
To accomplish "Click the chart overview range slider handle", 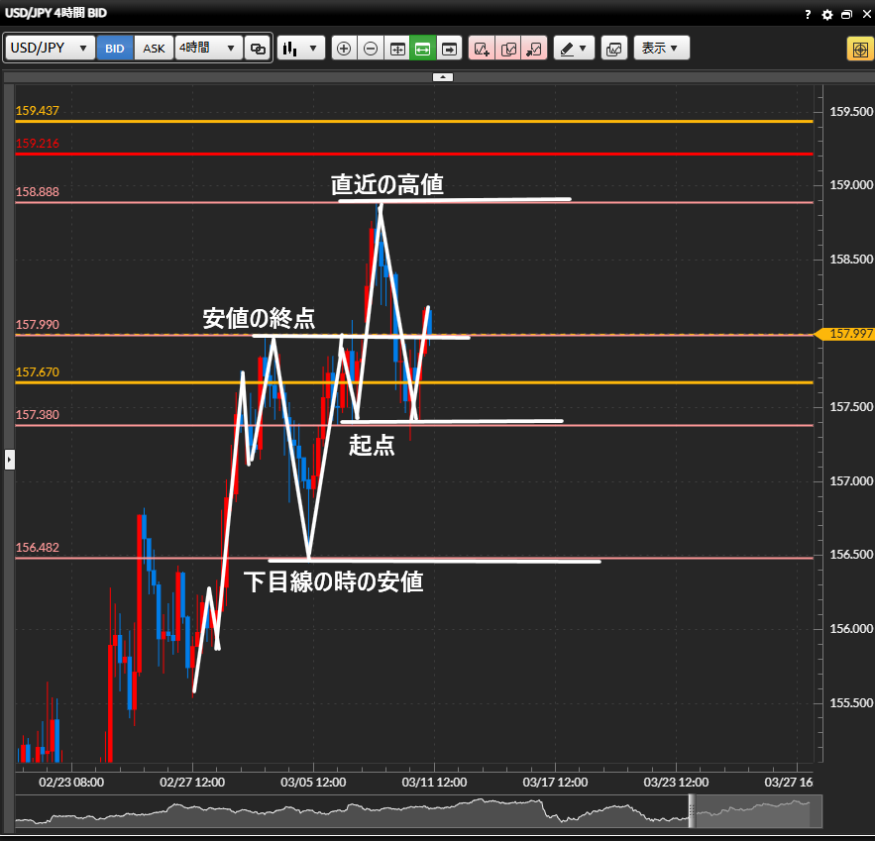I will (x=693, y=809).
